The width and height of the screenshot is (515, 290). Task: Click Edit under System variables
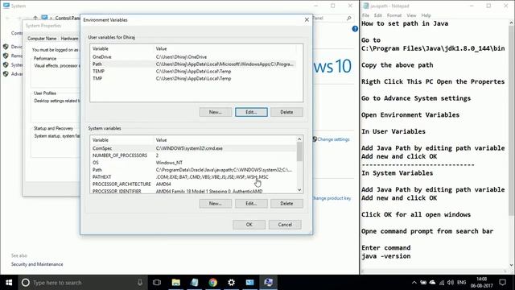pos(251,204)
